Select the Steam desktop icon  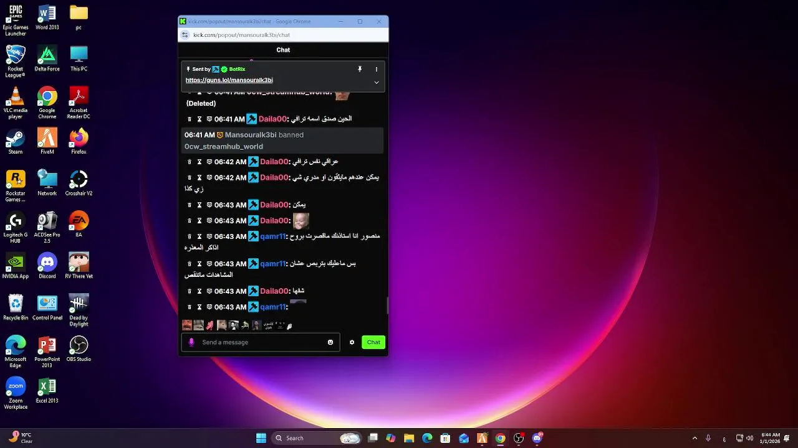[x=16, y=142]
